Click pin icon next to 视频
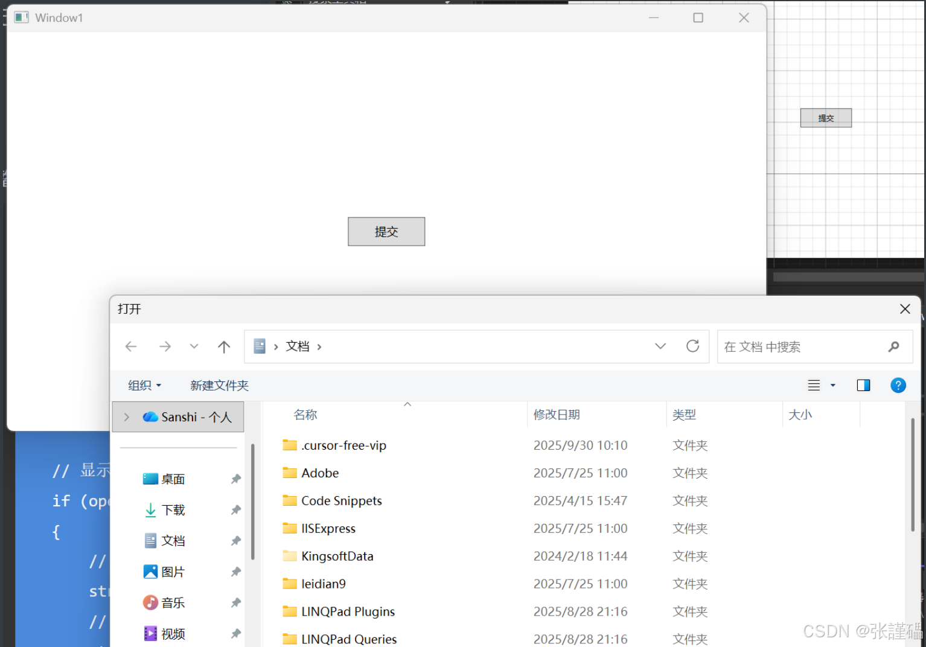Screen dimensions: 926x647 point(235,633)
